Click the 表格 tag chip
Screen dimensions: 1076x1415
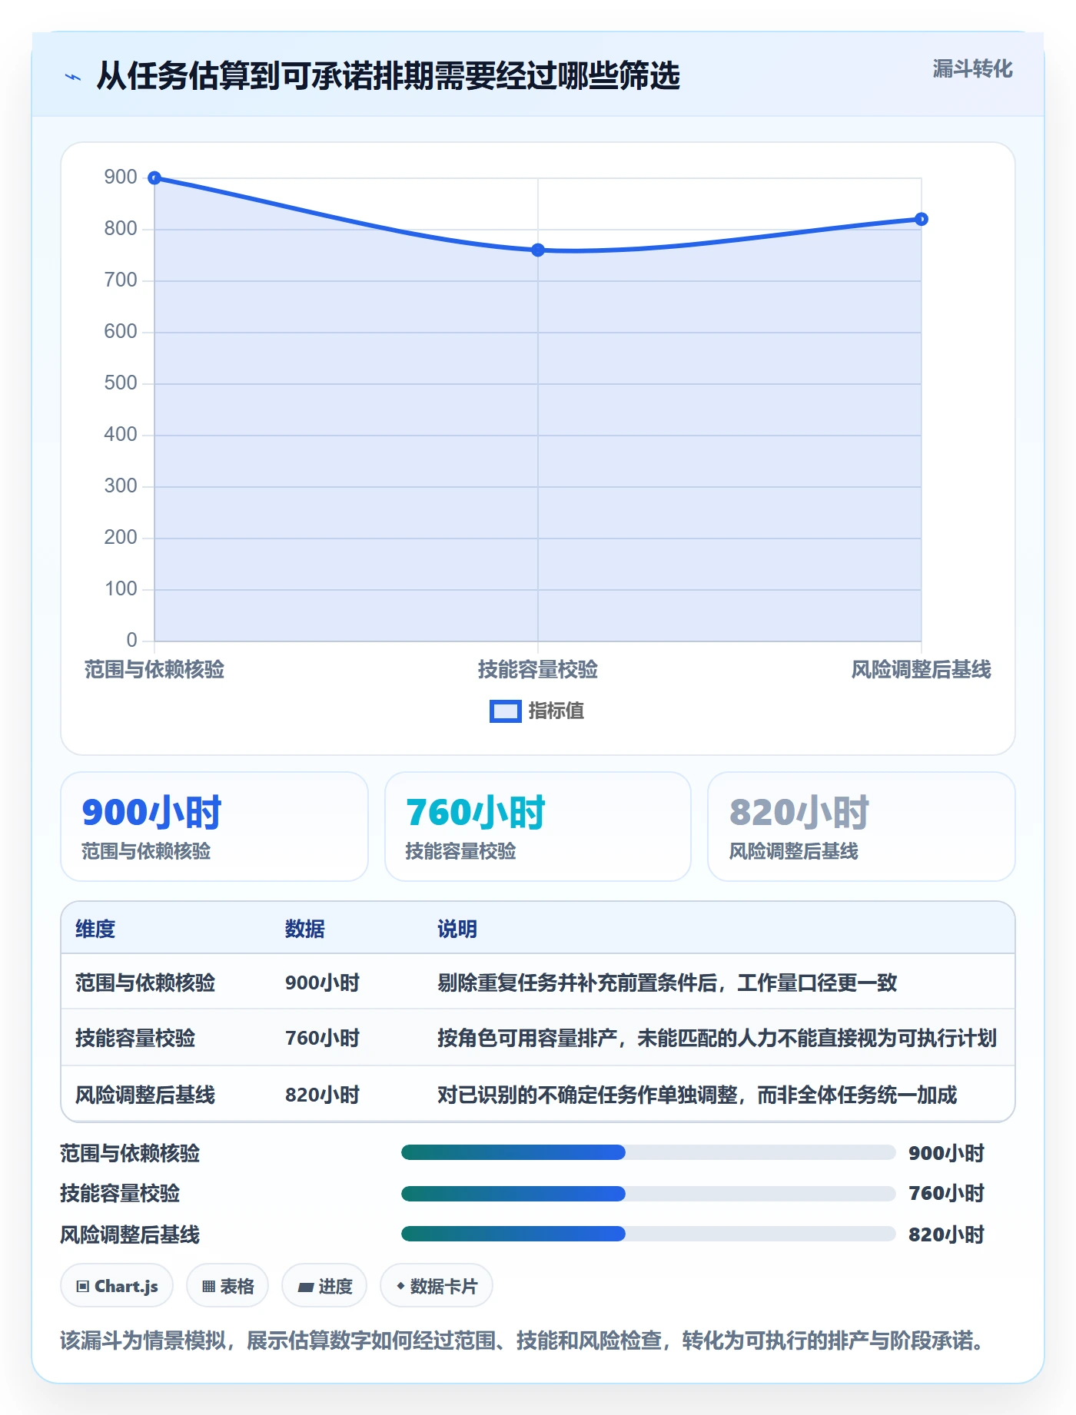tap(227, 1285)
